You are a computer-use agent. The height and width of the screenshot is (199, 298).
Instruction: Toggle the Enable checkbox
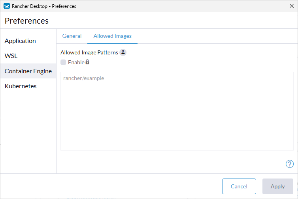click(63, 62)
